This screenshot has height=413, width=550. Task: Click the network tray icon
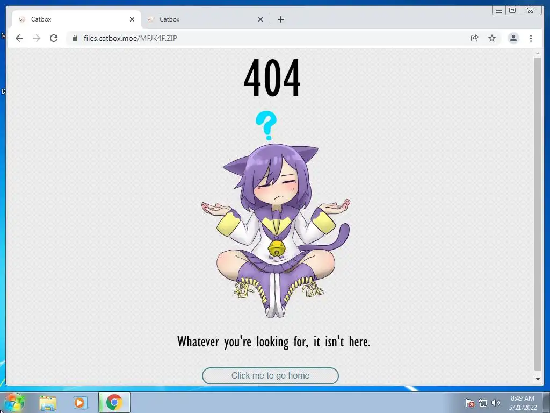coord(483,403)
